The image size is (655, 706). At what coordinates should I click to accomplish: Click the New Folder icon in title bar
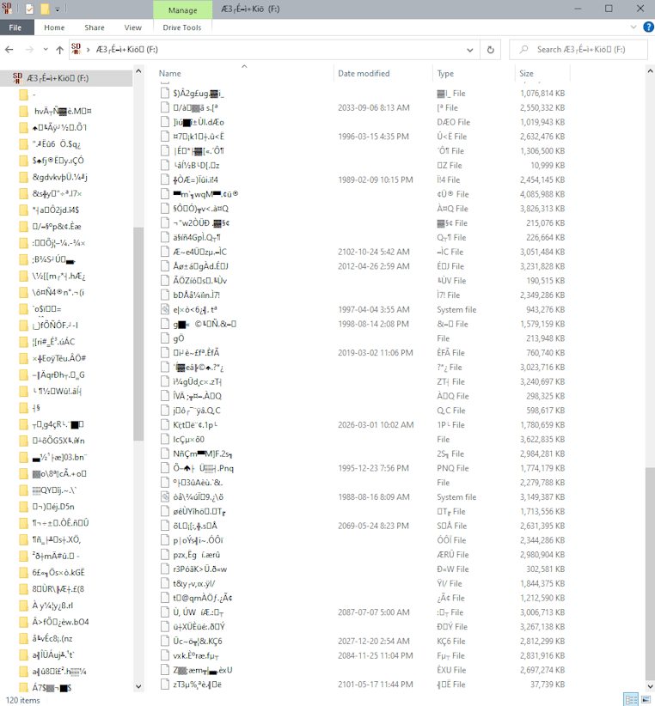pyautogui.click(x=44, y=9)
